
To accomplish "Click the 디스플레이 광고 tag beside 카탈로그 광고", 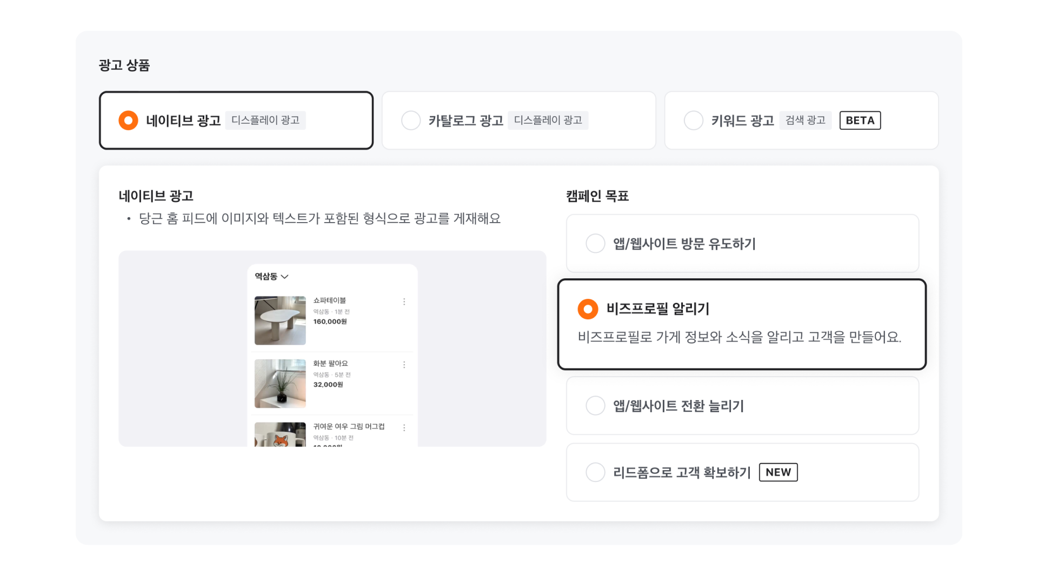I will point(548,120).
